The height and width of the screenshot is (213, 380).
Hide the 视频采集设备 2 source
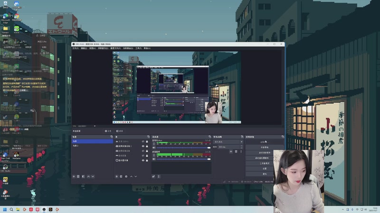click(x=143, y=146)
